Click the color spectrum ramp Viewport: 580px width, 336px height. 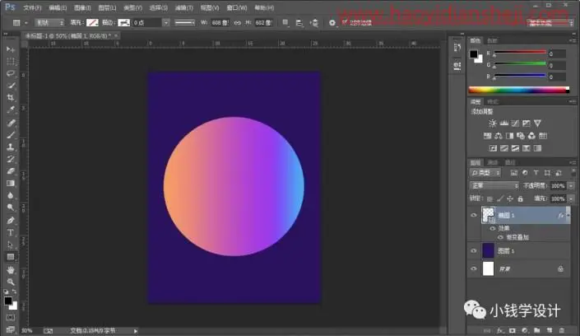click(519, 90)
